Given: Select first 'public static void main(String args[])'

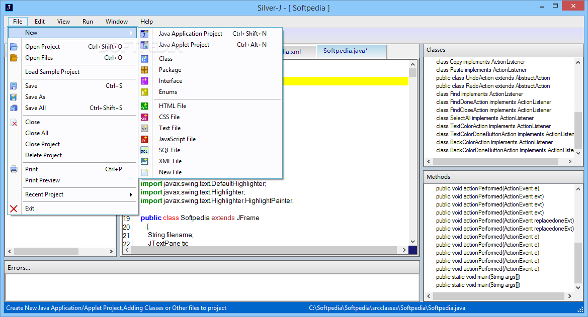Looking at the screenshot, I should pyautogui.click(x=478, y=277).
